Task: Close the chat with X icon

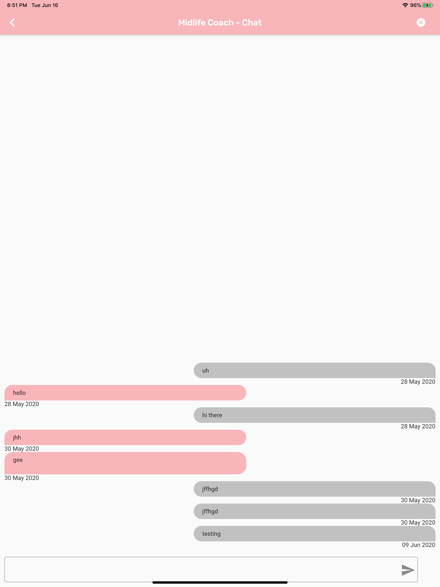Action: tap(421, 22)
